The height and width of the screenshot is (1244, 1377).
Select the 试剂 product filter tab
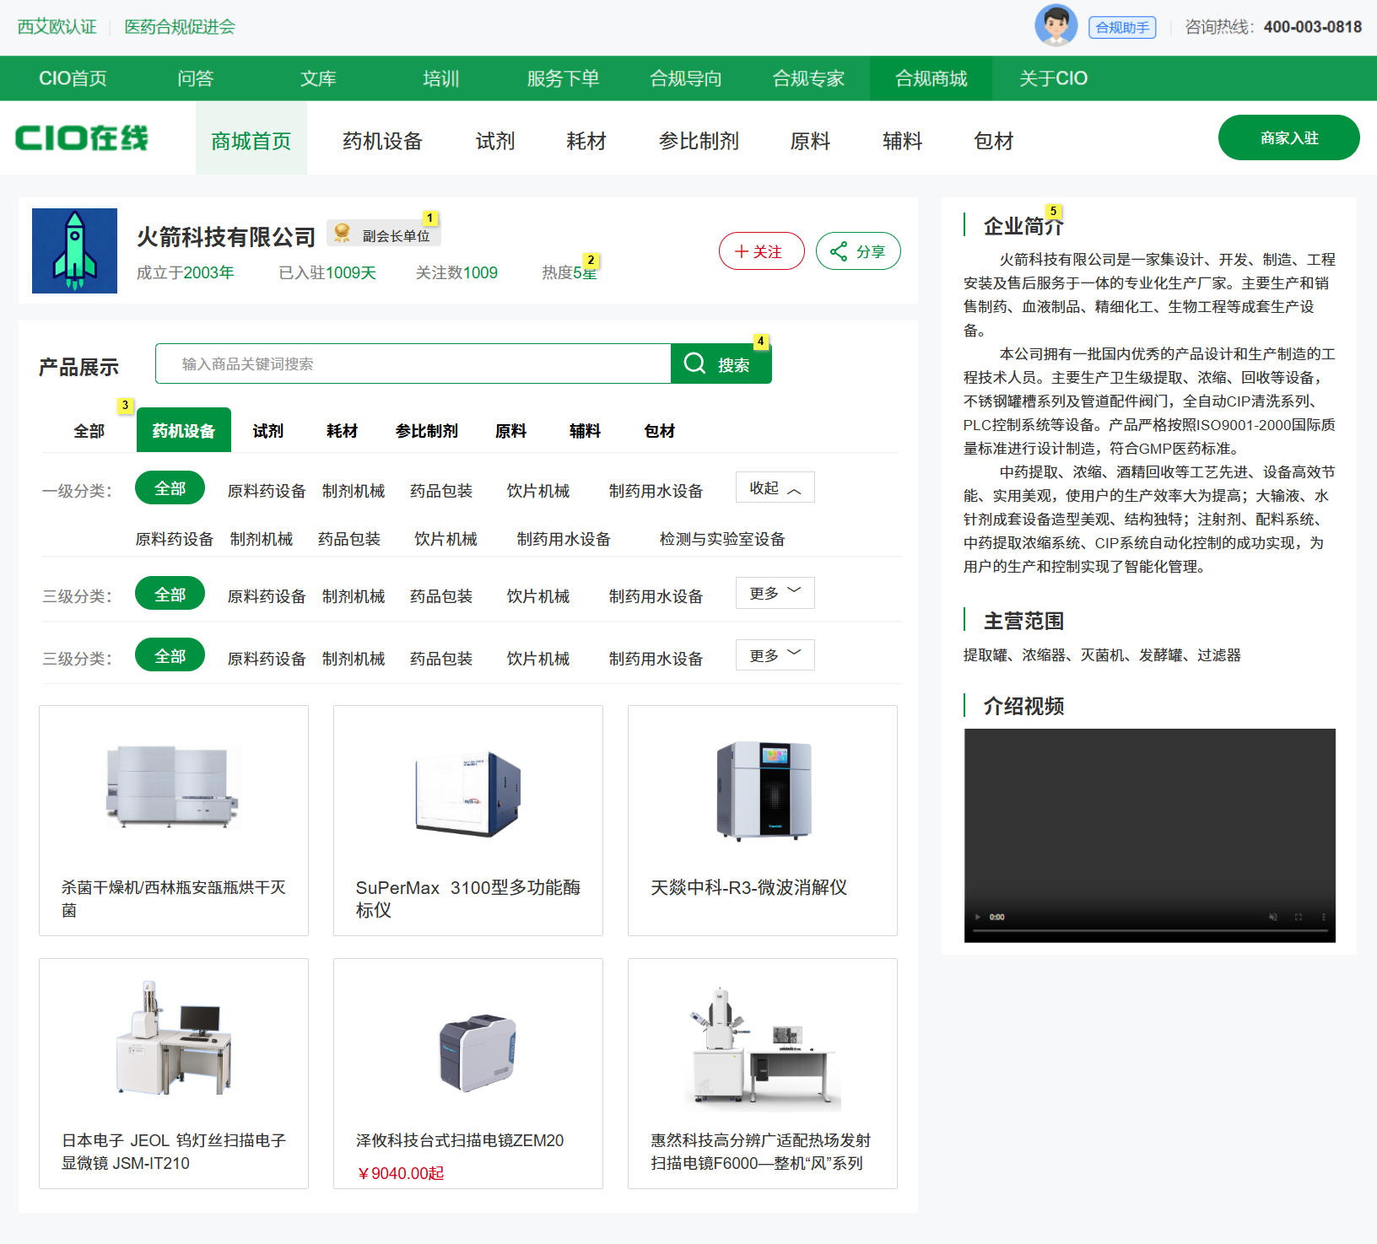[267, 430]
